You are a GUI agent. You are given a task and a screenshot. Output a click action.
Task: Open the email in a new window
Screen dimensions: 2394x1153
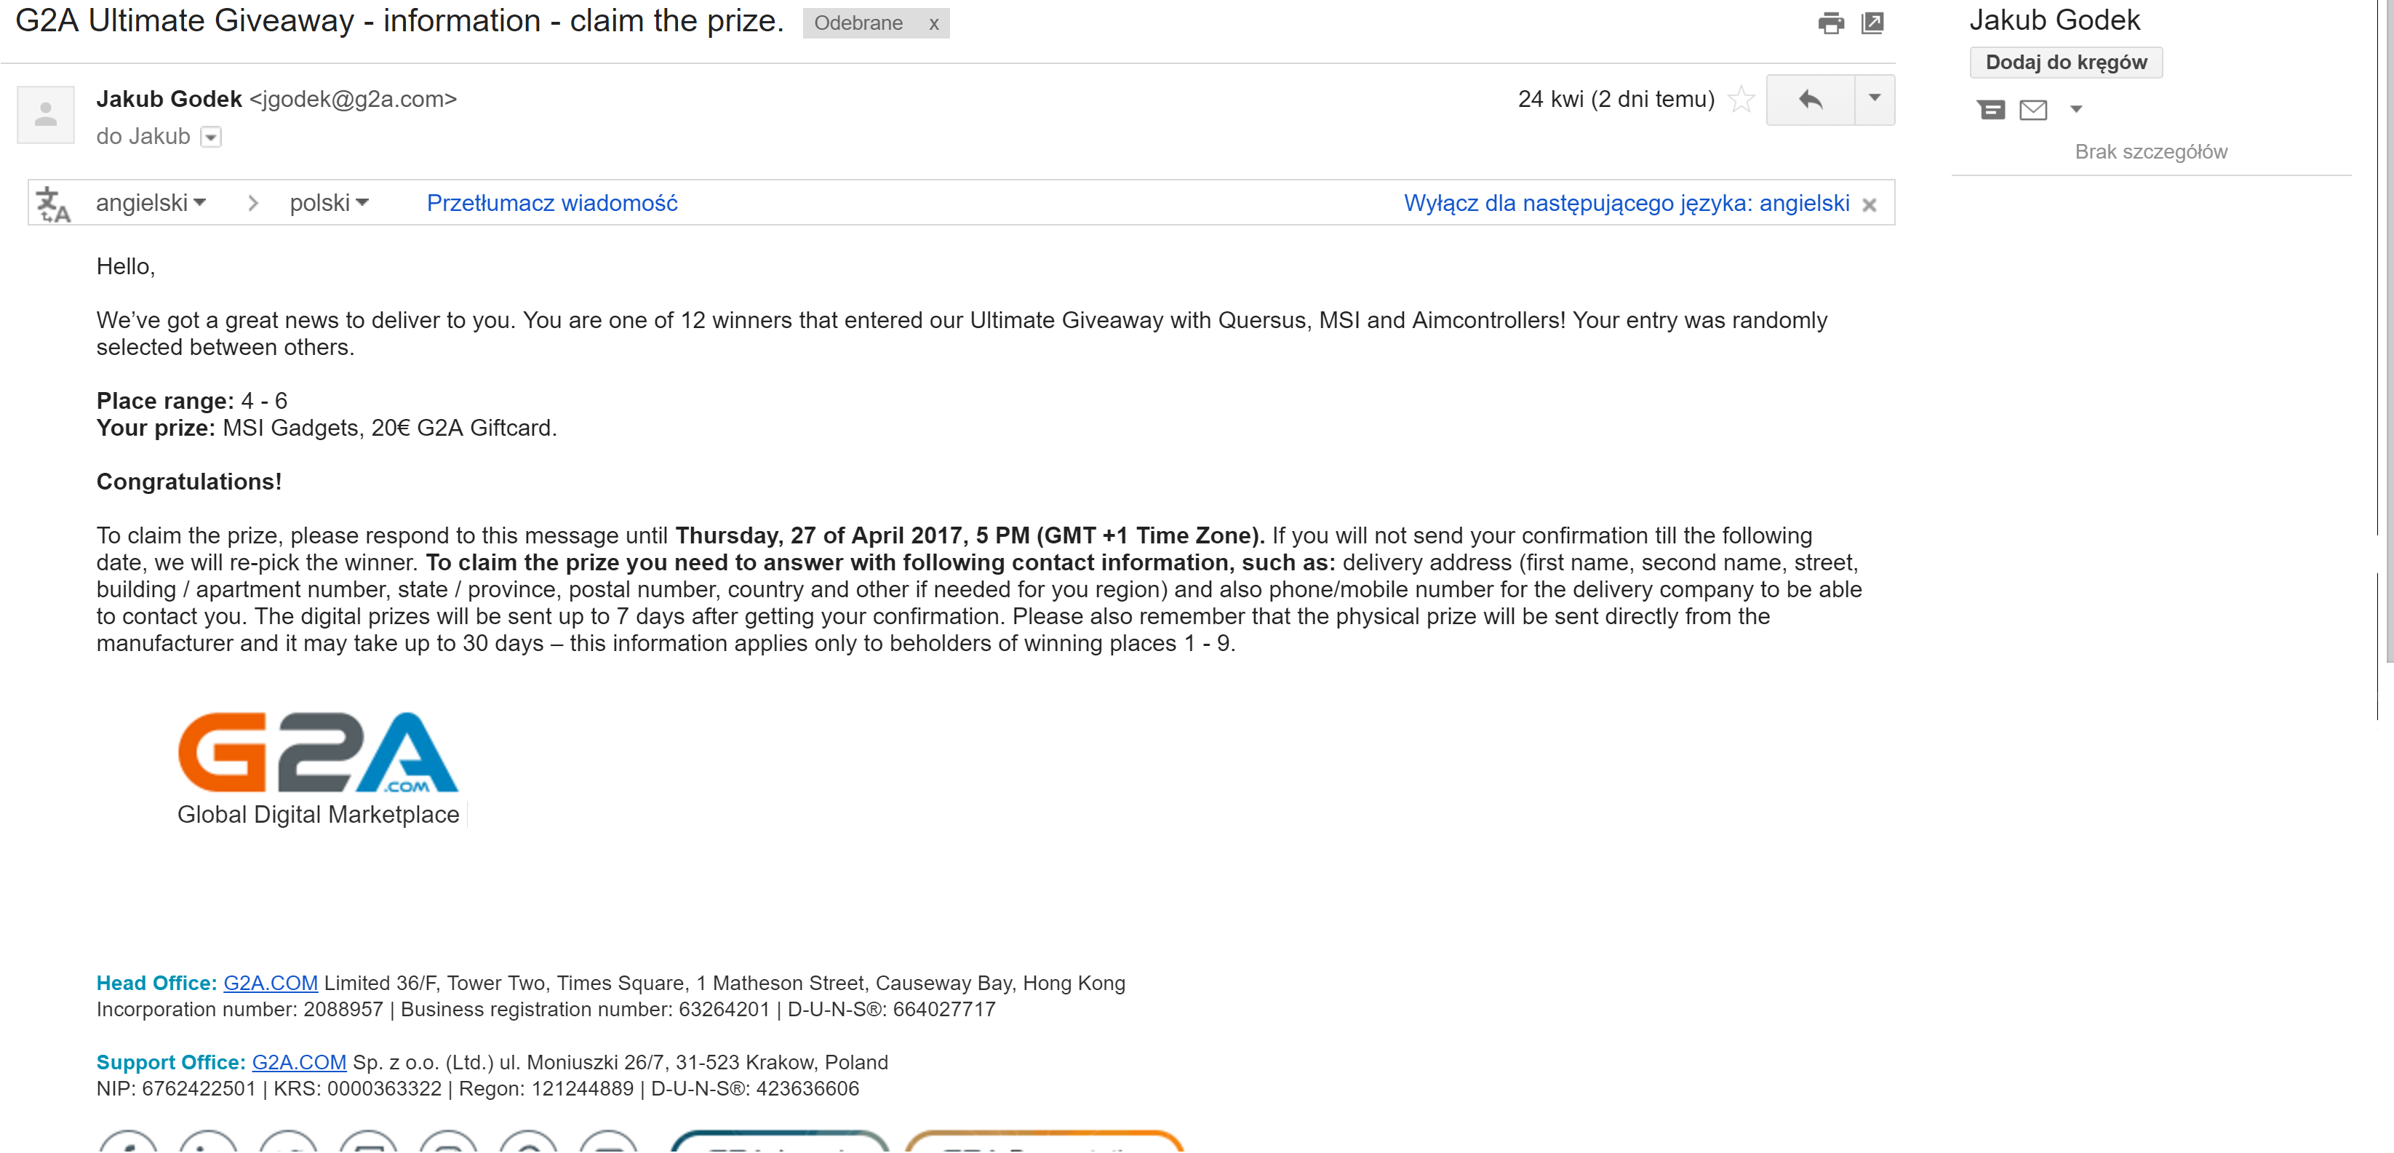tap(1872, 23)
